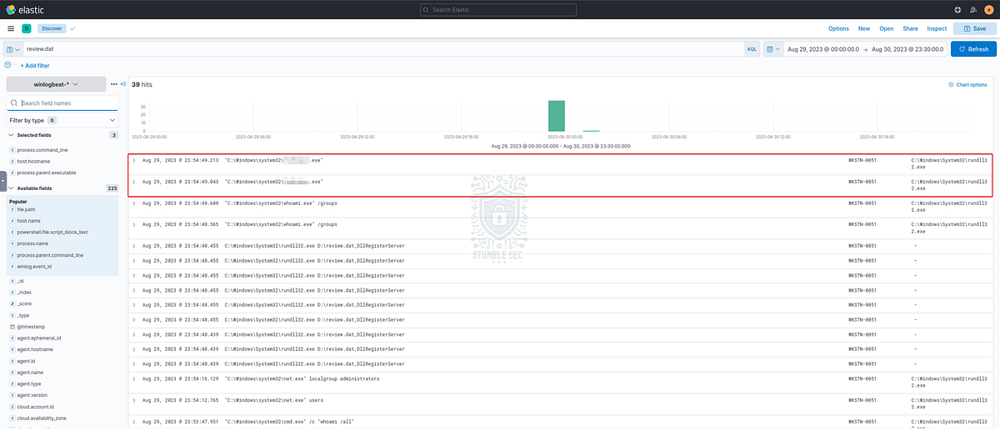Open the help menu lifebuoy icon
This screenshot has height=436, width=1000.
pyautogui.click(x=957, y=9)
